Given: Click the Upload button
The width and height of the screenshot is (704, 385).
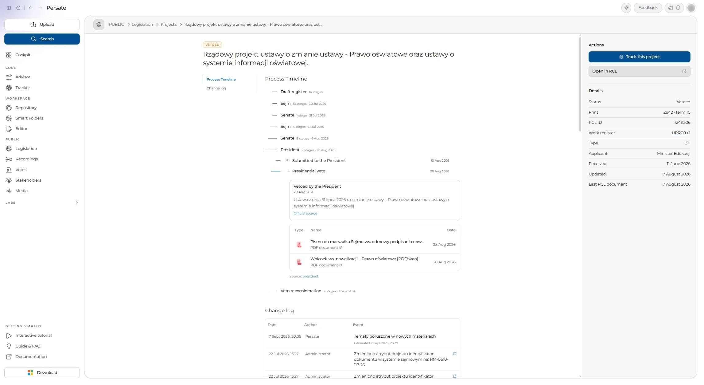Looking at the screenshot, I should tap(42, 25).
